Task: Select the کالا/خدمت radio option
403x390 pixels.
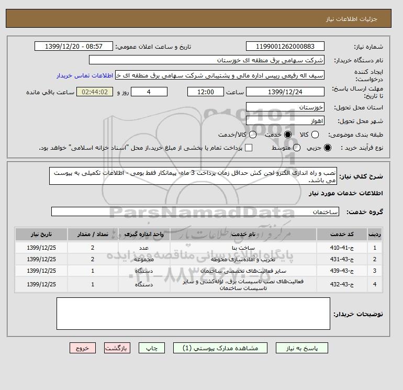Action: pyautogui.click(x=253, y=135)
